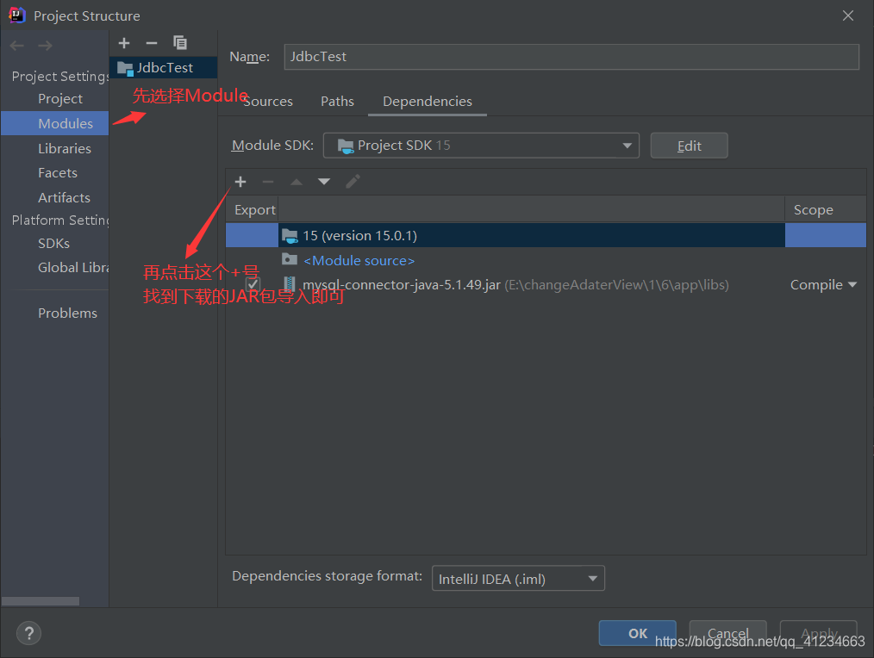874x658 pixels.
Task: Switch to the Sources tab
Action: [x=267, y=102]
